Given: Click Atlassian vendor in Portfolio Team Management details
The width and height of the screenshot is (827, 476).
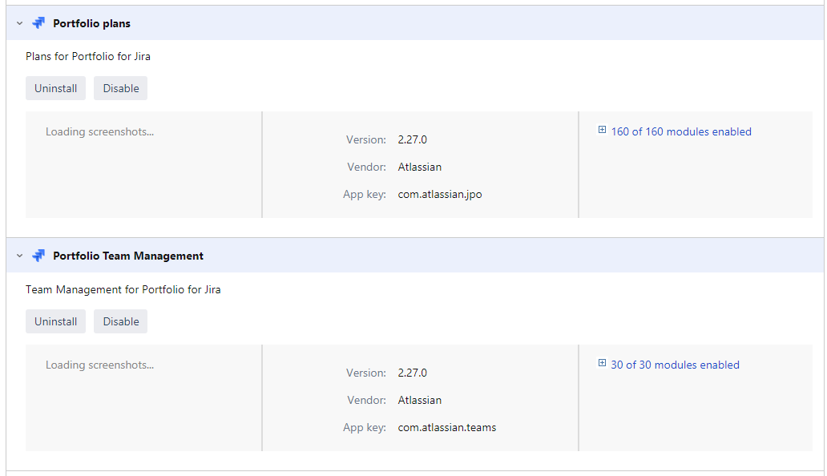Looking at the screenshot, I should [420, 400].
